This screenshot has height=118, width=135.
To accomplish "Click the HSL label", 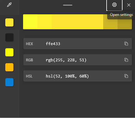I will click(29, 76).
